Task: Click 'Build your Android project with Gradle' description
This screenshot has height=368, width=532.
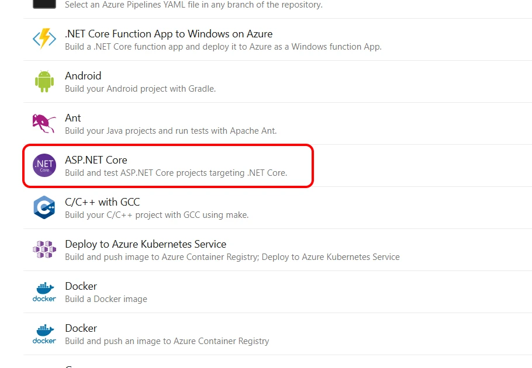Action: coord(140,89)
